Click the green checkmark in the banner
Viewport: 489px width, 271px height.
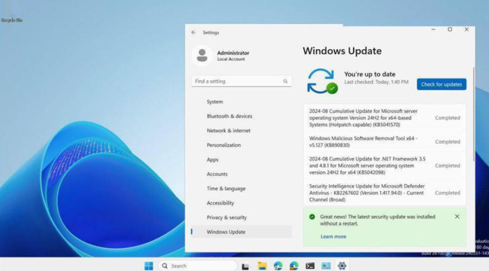coord(312,217)
